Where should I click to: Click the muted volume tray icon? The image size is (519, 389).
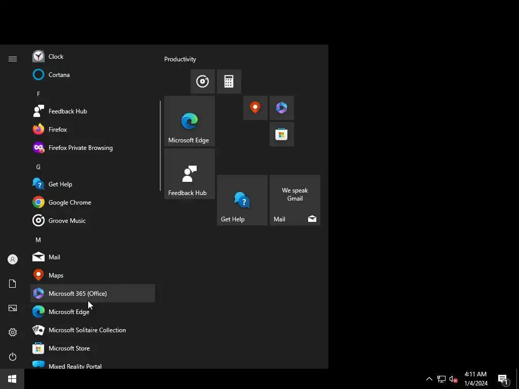pyautogui.click(x=453, y=379)
